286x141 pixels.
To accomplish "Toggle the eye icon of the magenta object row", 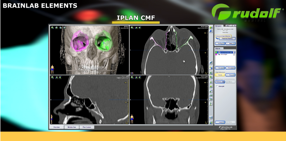I will [x=219, y=54].
